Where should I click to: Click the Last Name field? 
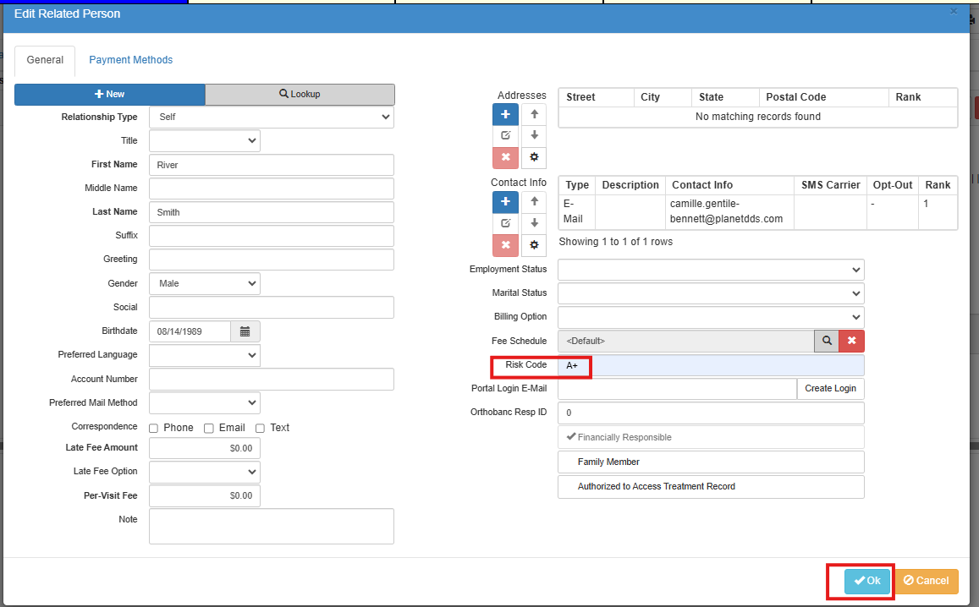(x=271, y=212)
